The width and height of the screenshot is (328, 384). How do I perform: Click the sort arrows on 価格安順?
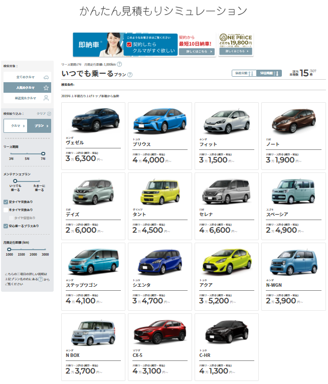tap(251, 73)
